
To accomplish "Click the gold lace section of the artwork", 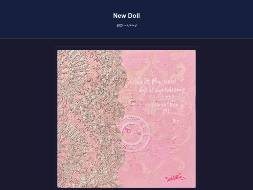I will (90, 119).
